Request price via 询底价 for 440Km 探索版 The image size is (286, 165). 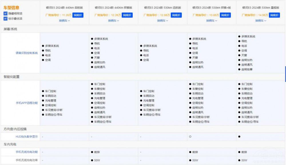(x=127, y=15)
